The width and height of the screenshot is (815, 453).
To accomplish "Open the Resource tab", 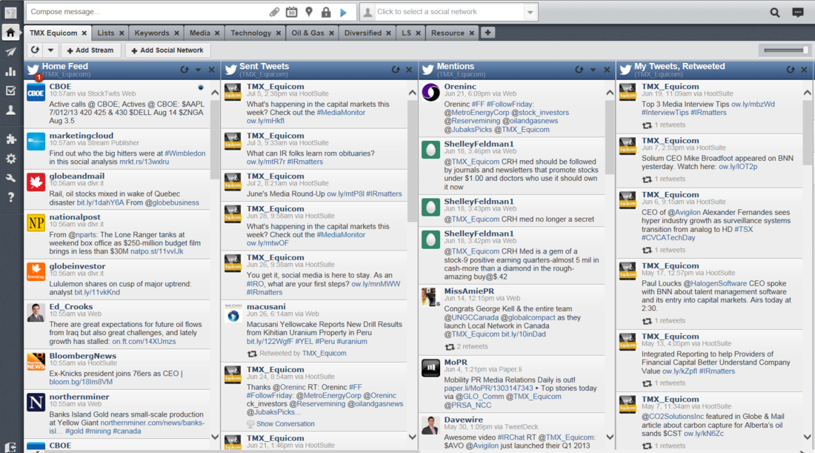I will (447, 33).
